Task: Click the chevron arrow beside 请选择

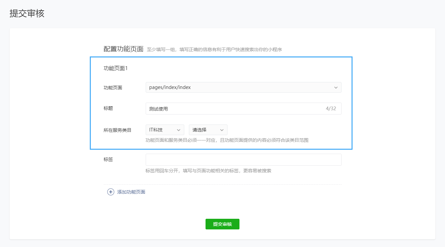Action: (222, 130)
